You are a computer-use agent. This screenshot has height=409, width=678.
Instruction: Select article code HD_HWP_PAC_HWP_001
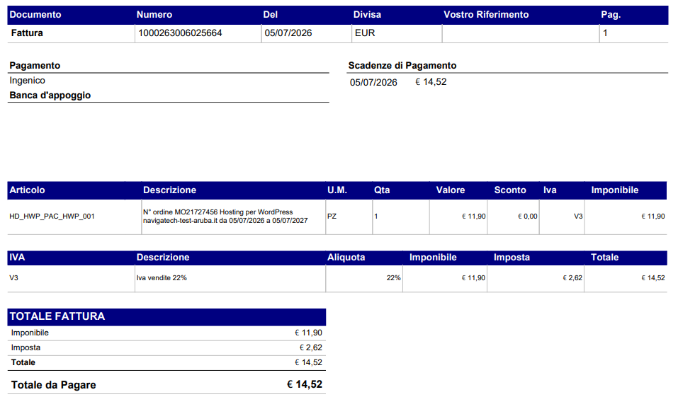52,217
